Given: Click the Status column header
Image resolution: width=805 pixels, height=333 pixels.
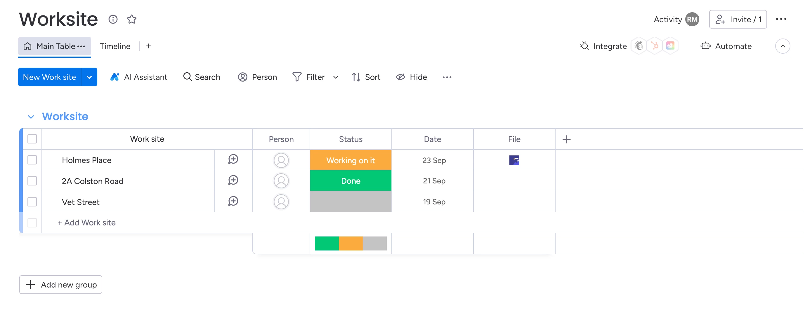Looking at the screenshot, I should click(x=351, y=139).
